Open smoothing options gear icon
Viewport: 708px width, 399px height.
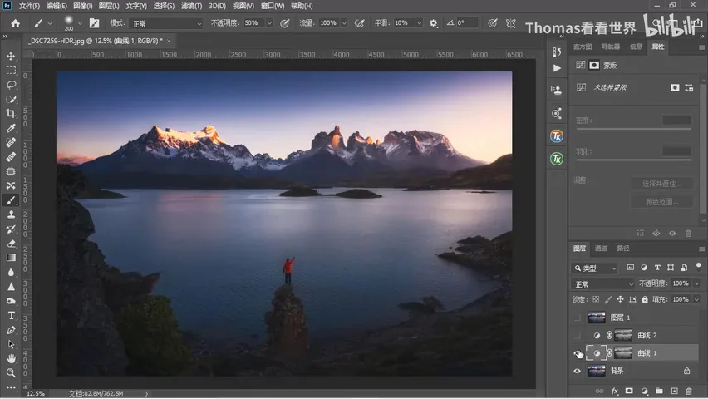(x=434, y=23)
